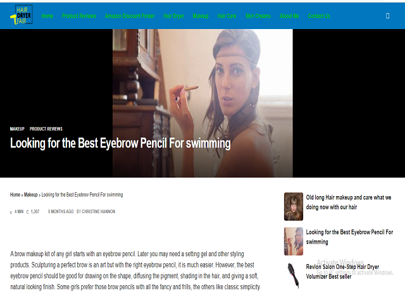Select Hair Dryer navigation item
The height and width of the screenshot is (291, 405).
point(173,16)
